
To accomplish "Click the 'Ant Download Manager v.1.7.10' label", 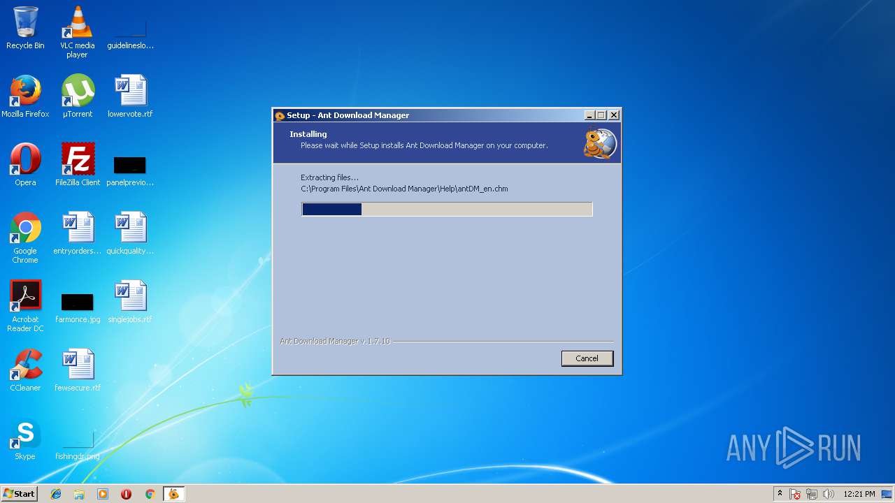I will point(335,341).
